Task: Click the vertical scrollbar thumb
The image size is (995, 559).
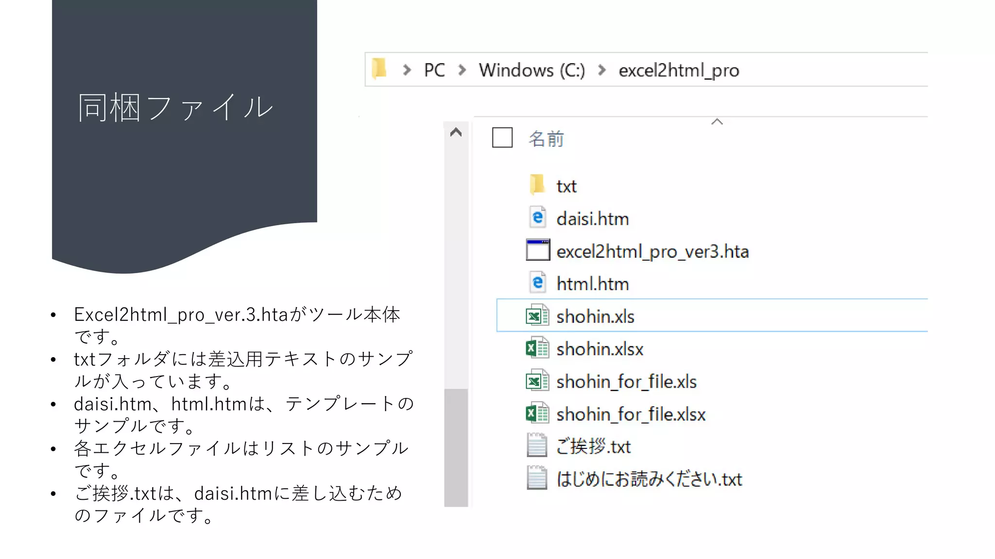Action: pos(456,446)
